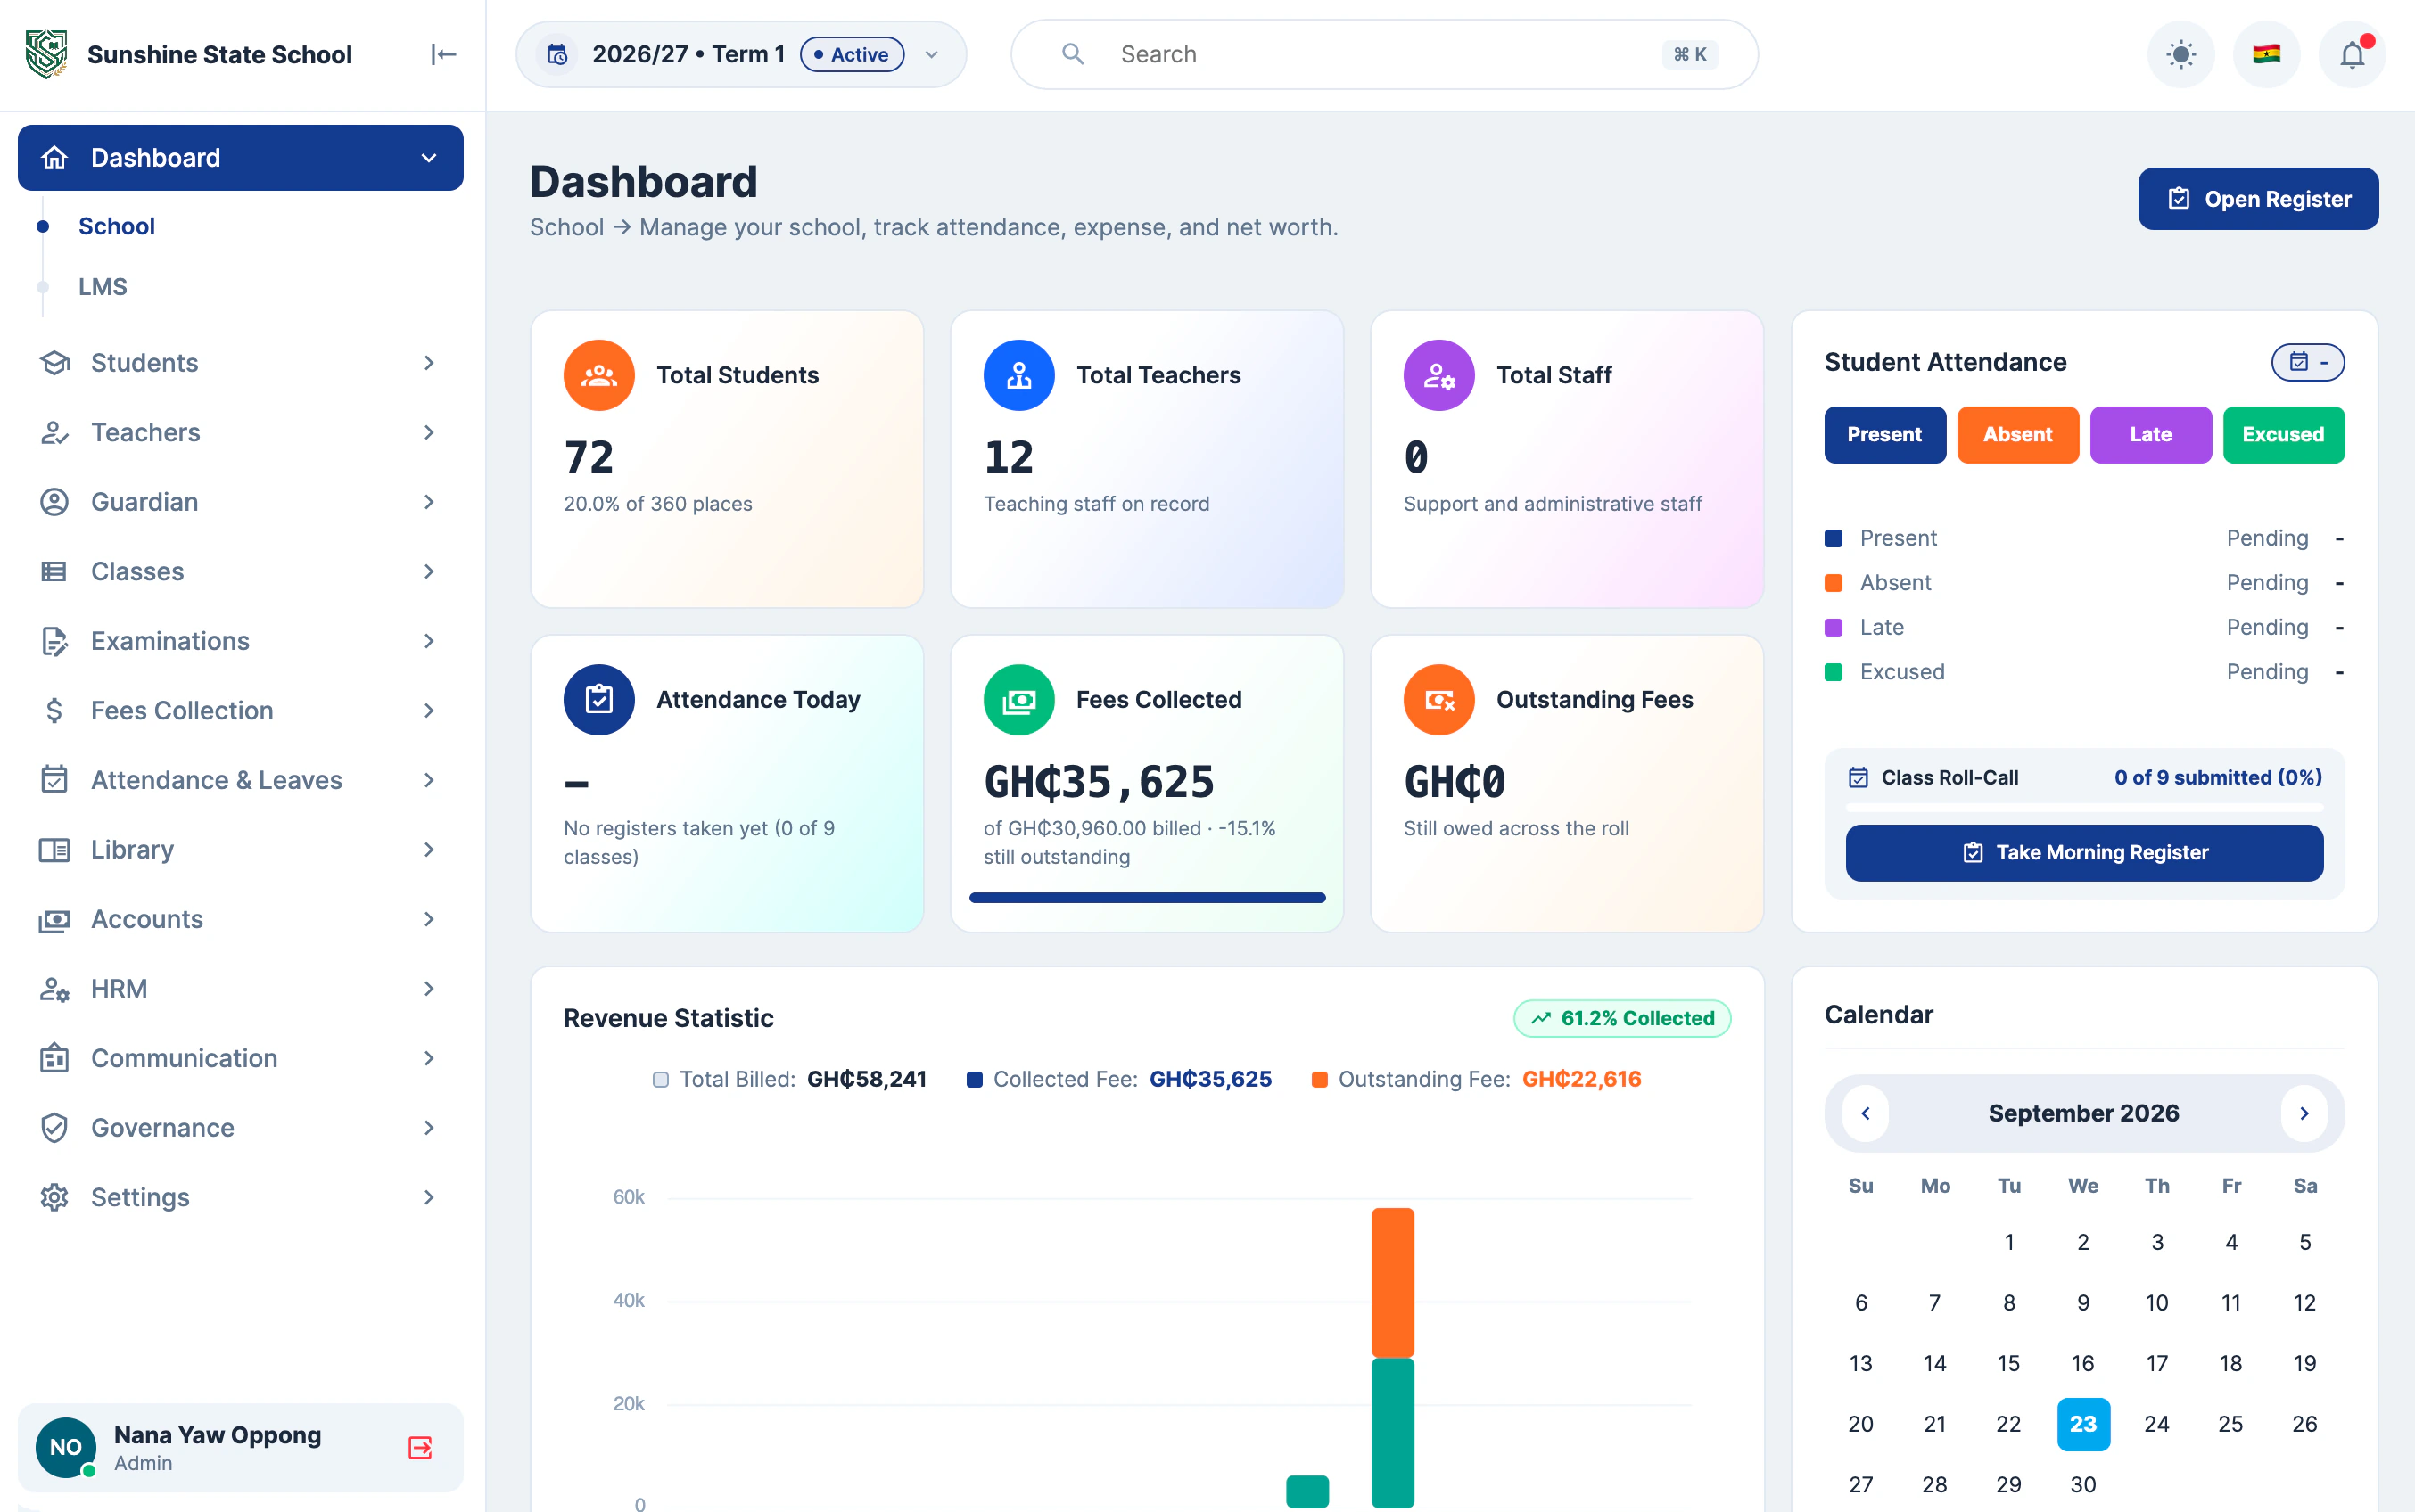The image size is (2415, 1512).
Task: Click the Settings gear icon in sidebar
Action: 54,1197
